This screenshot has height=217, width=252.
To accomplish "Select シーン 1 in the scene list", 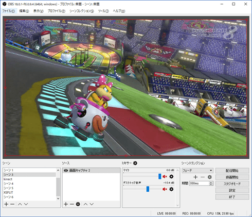I will (29, 170).
